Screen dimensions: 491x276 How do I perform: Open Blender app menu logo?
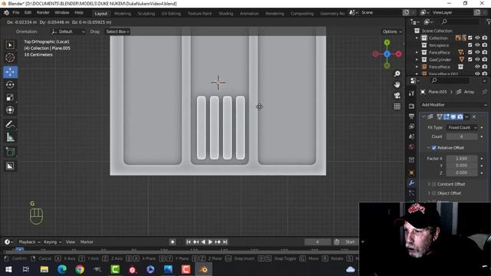(x=6, y=12)
